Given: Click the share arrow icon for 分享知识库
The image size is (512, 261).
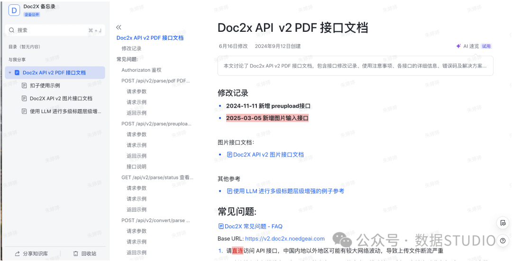Looking at the screenshot, I should [x=18, y=253].
